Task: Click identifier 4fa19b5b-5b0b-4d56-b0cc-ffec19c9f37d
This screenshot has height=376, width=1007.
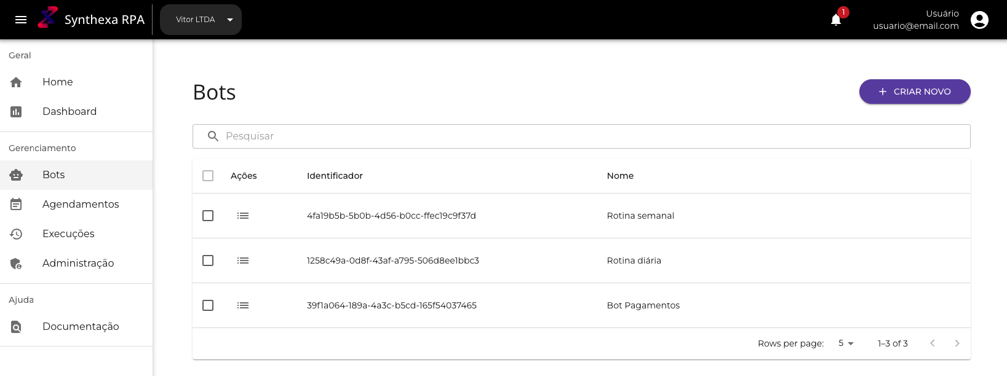Action: (x=391, y=216)
